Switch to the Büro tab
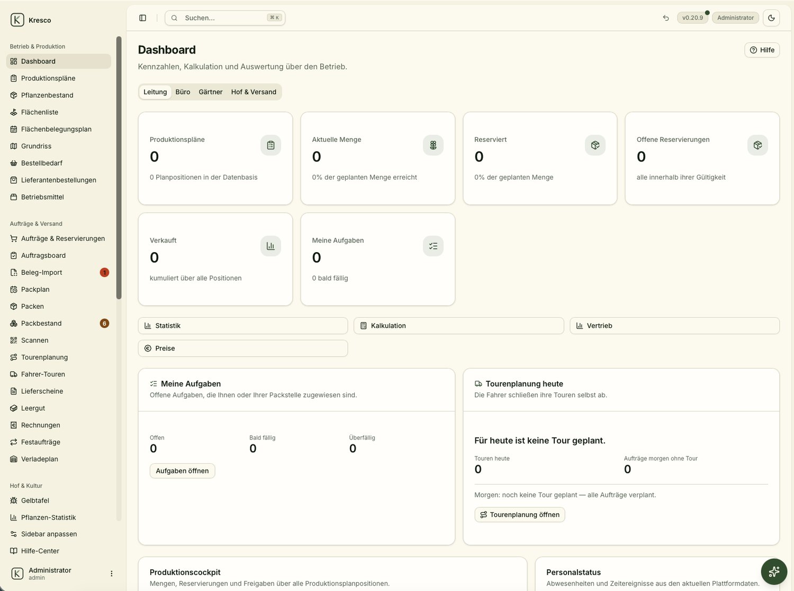The width and height of the screenshot is (794, 591). pyautogui.click(x=183, y=92)
